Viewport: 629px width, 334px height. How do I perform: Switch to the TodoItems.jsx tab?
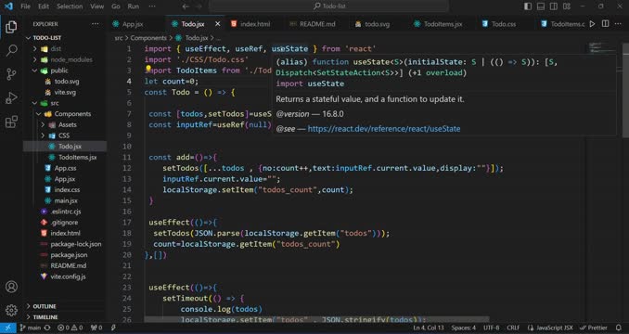tap(443, 24)
